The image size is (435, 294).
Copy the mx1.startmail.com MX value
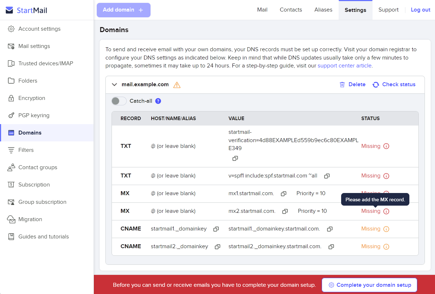[283, 193]
